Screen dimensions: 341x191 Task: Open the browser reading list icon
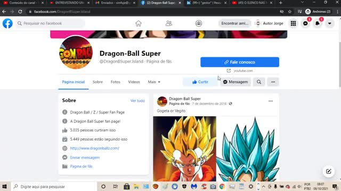coord(299,12)
